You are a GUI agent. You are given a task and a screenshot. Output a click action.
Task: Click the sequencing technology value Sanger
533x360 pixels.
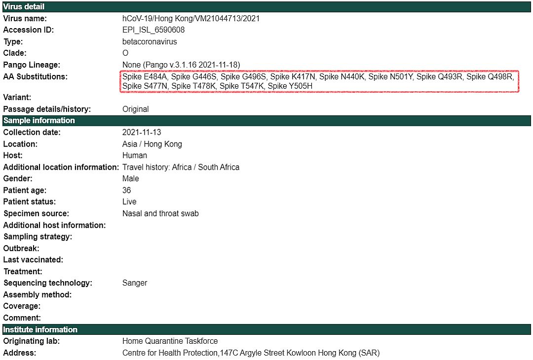135,283
